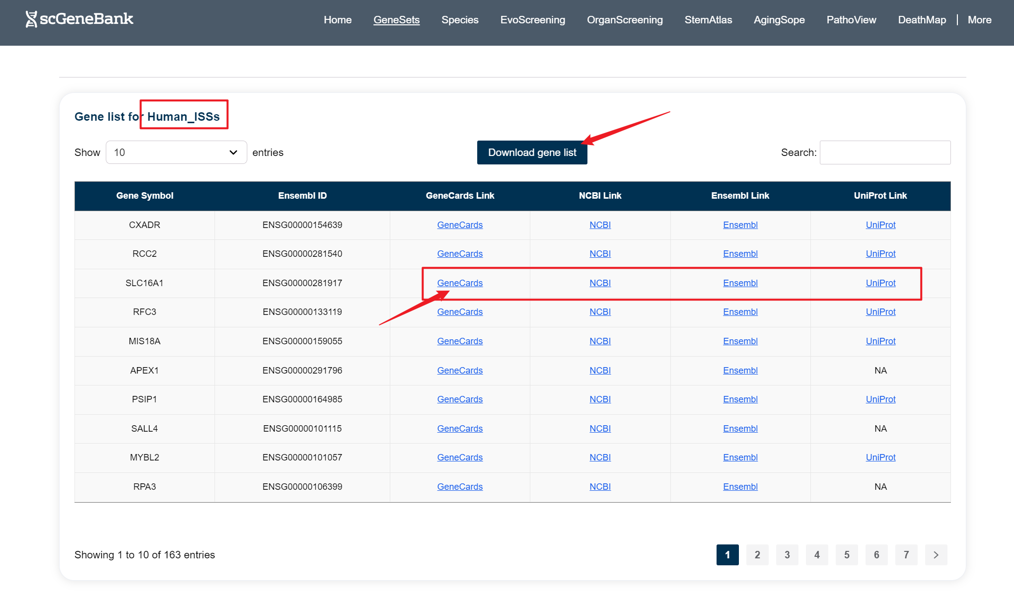
Task: Open the GeneSets menu item
Action: click(x=396, y=20)
